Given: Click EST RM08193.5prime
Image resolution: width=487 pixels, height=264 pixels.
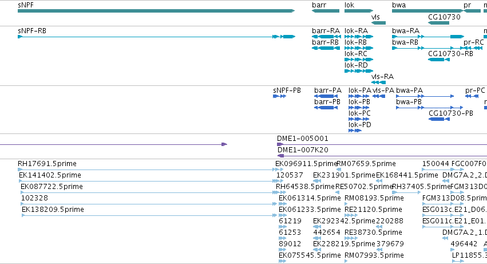Looking at the screenshot, I should pyautogui.click(x=374, y=198).
